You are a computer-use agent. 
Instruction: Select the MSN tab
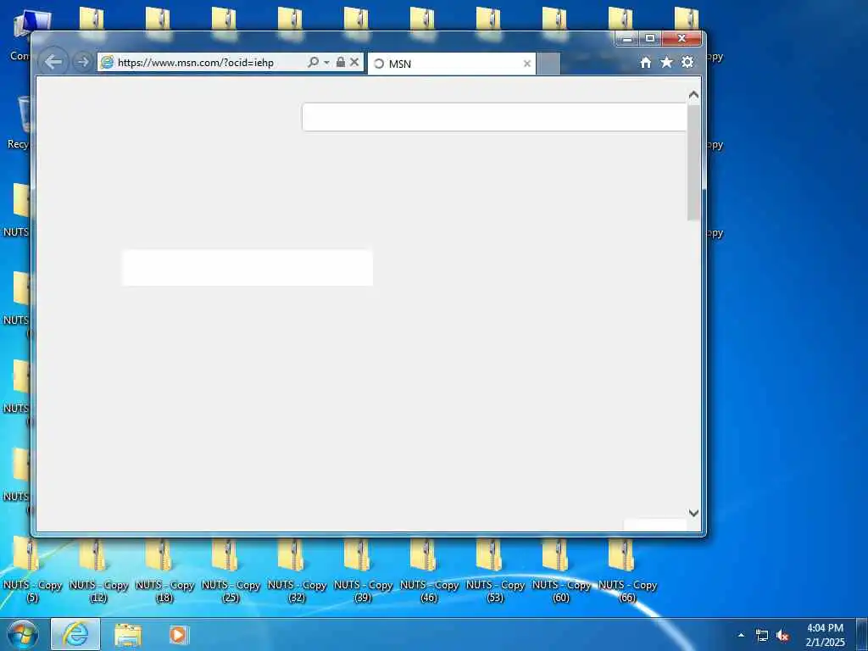[451, 64]
